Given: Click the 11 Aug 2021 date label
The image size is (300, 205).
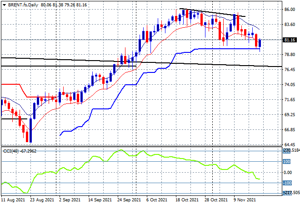Looking at the screenshot, I should tap(13, 200).
